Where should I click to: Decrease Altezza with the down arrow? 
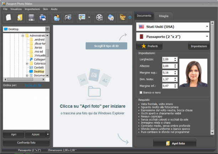[x=175, y=67]
